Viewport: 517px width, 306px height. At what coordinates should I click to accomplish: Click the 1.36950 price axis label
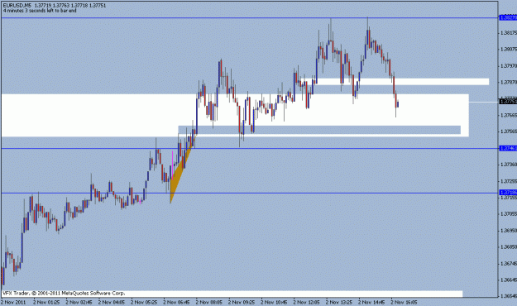(x=509, y=230)
